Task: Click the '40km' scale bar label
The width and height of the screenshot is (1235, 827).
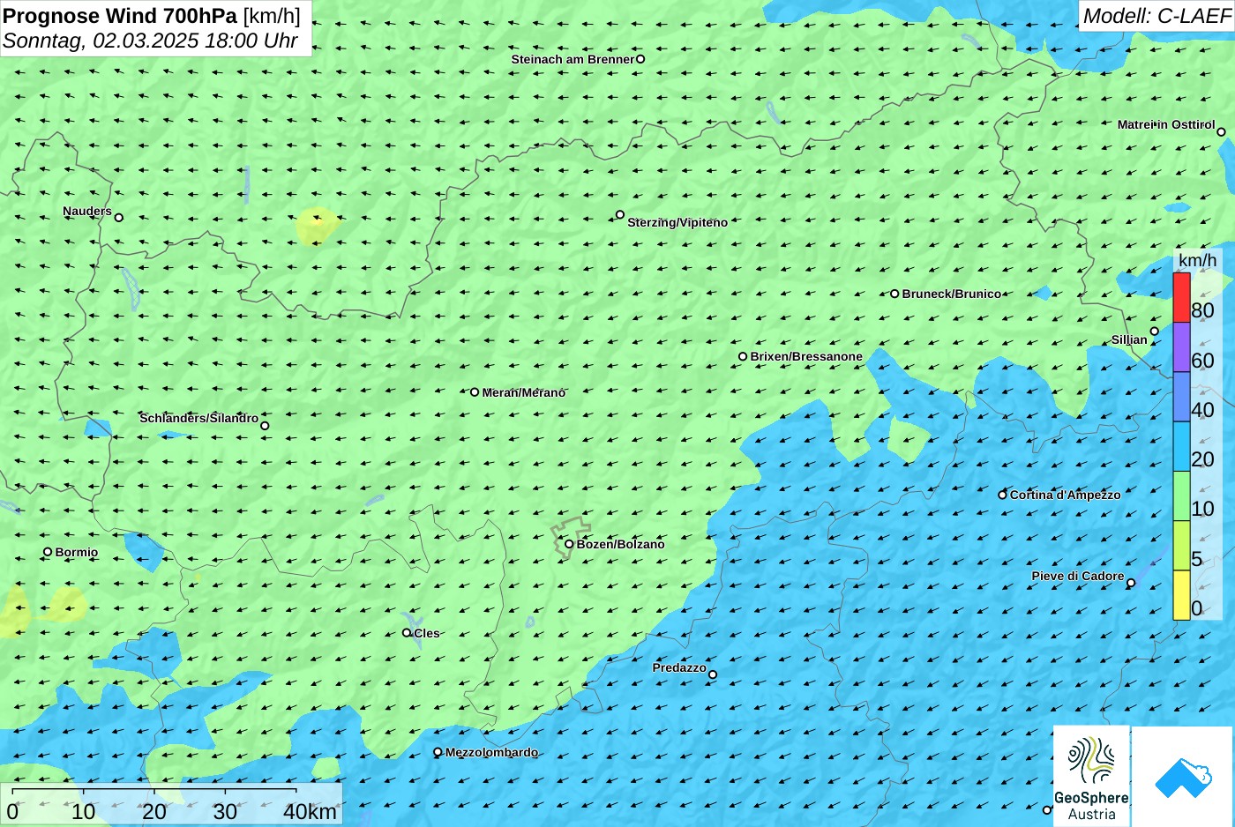Action: click(310, 812)
